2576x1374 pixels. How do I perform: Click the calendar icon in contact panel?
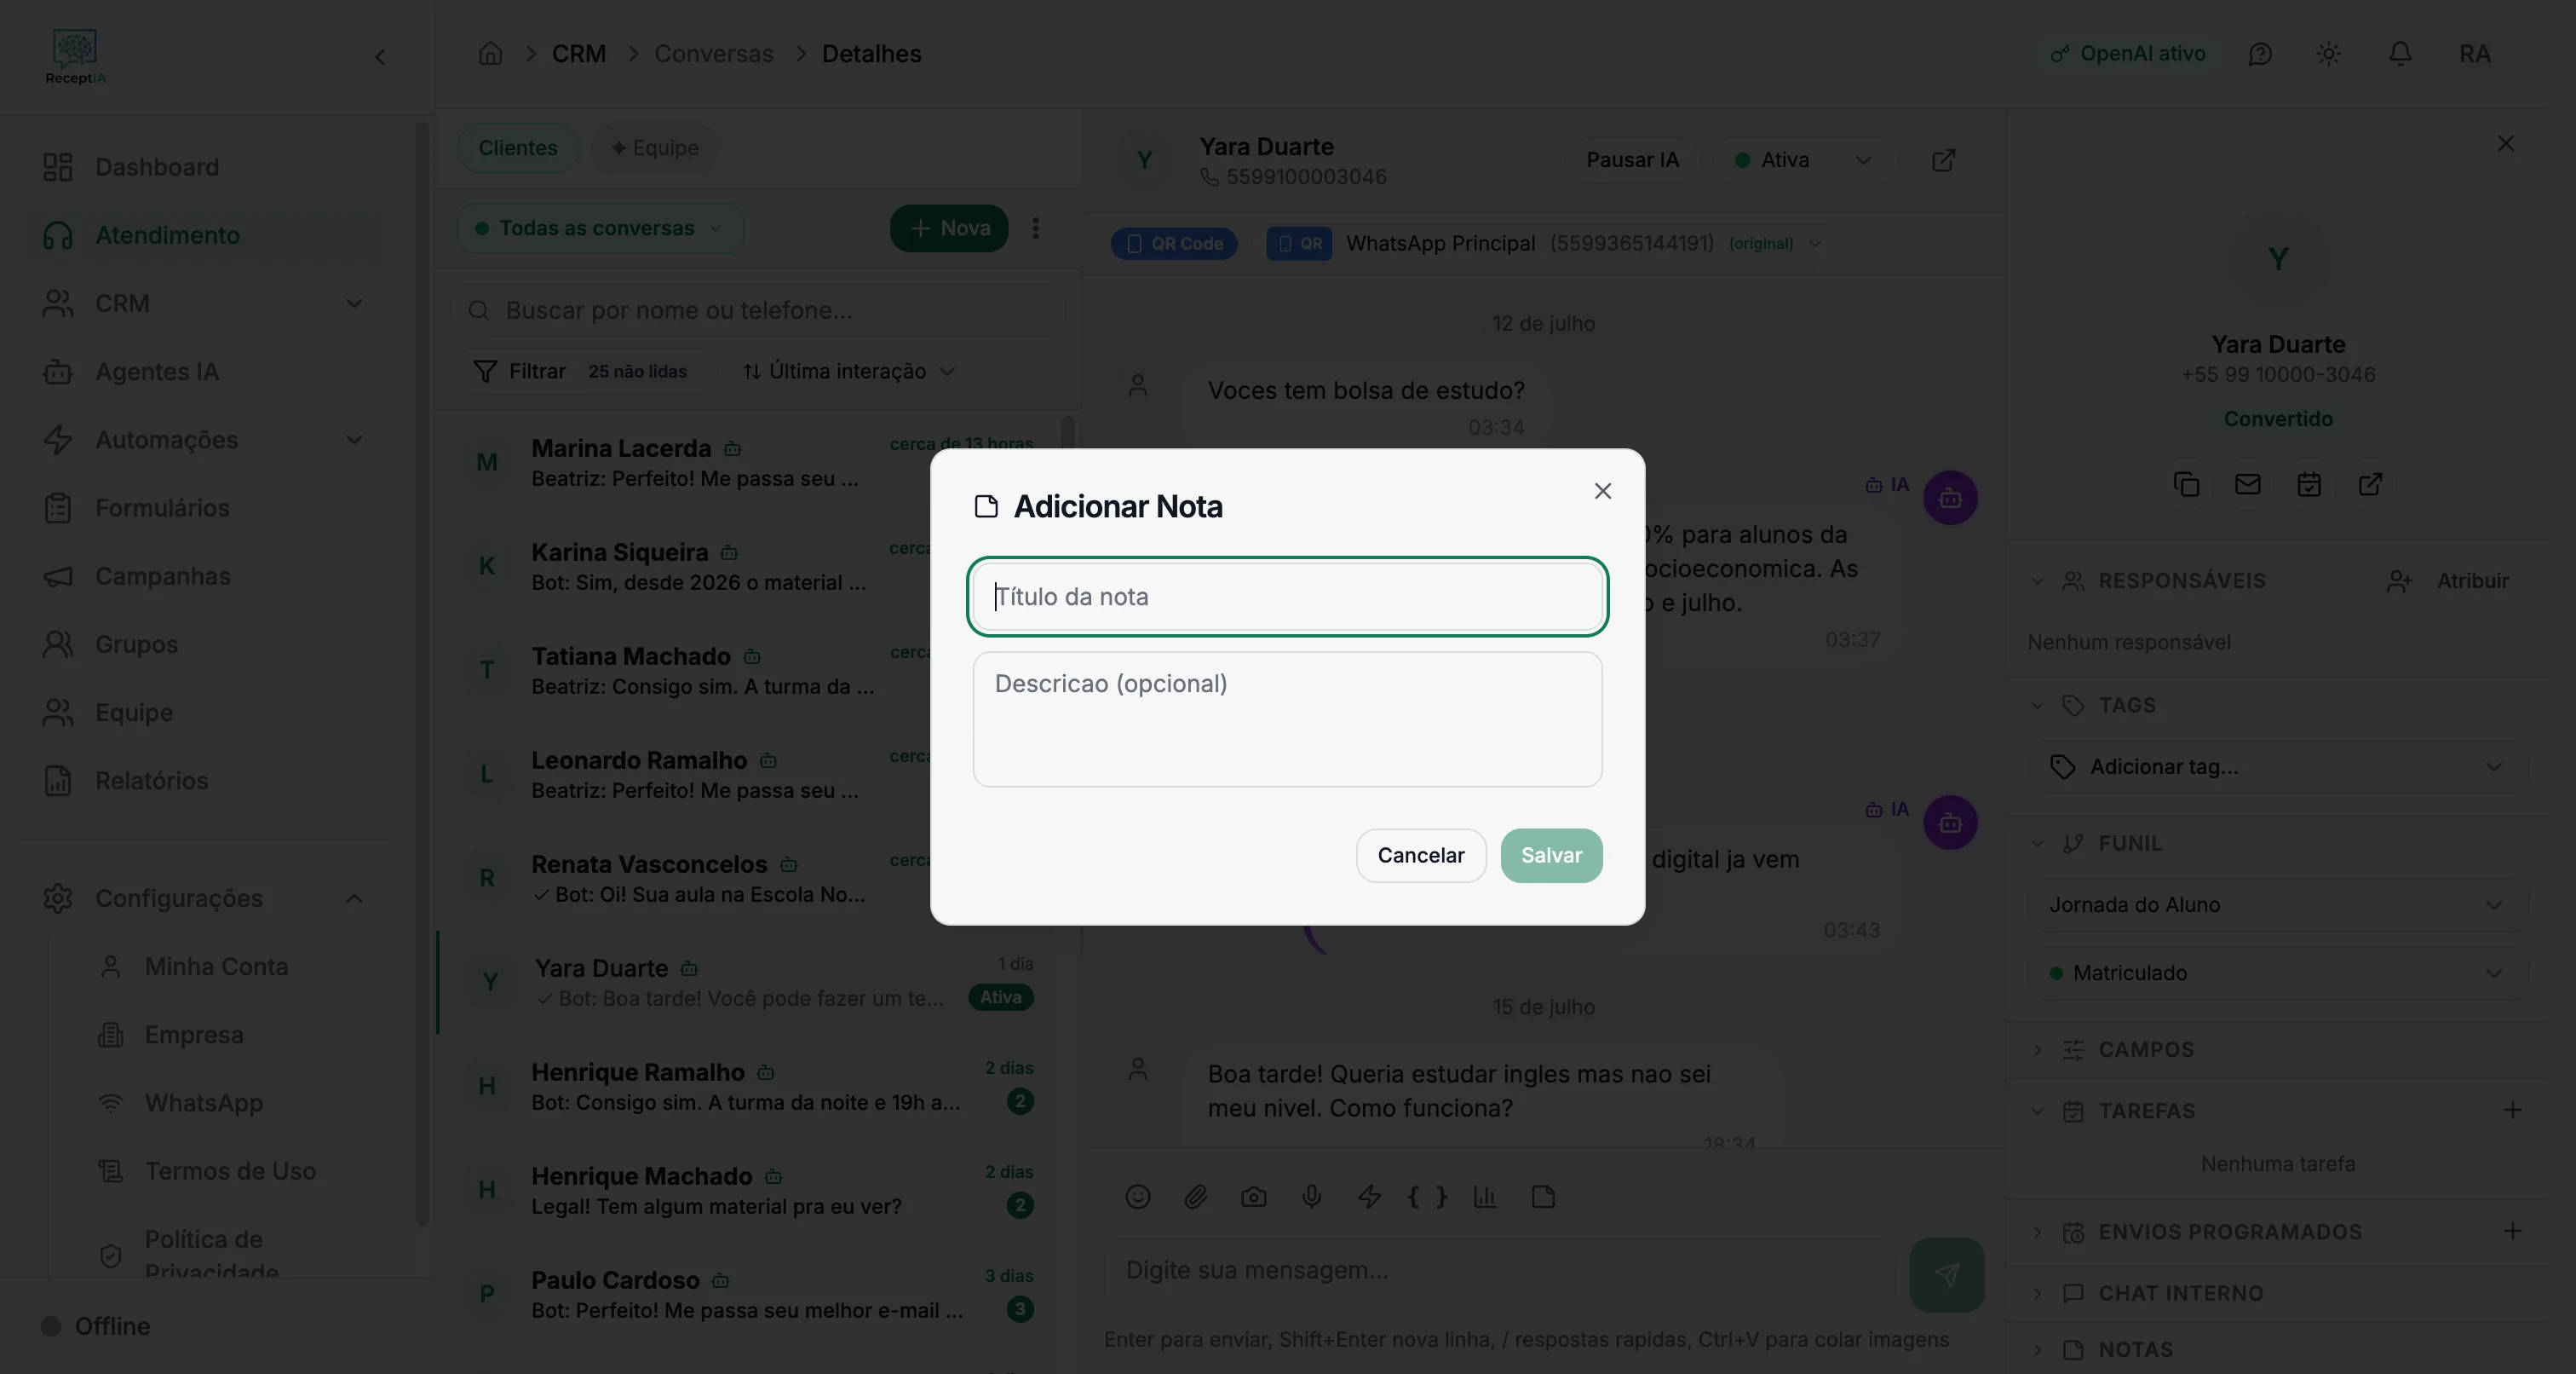[x=2309, y=484]
